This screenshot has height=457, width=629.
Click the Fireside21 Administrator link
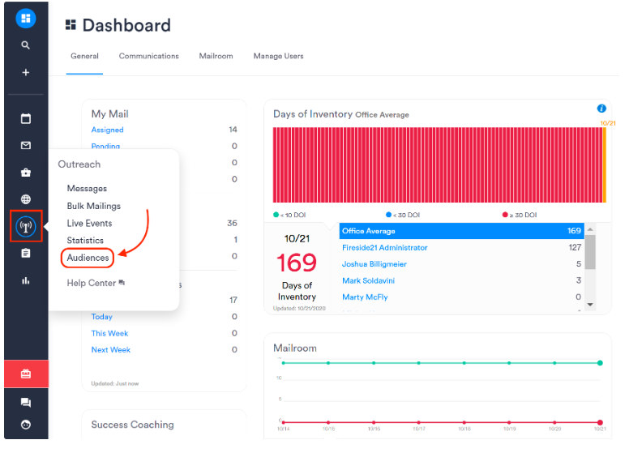pyautogui.click(x=384, y=247)
